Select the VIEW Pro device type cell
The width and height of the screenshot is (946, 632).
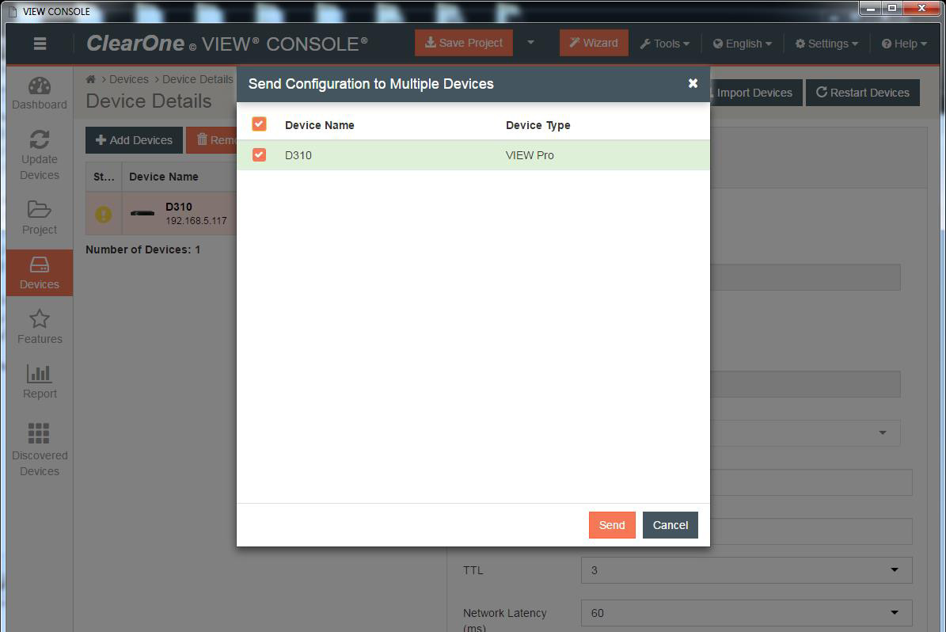(x=530, y=155)
